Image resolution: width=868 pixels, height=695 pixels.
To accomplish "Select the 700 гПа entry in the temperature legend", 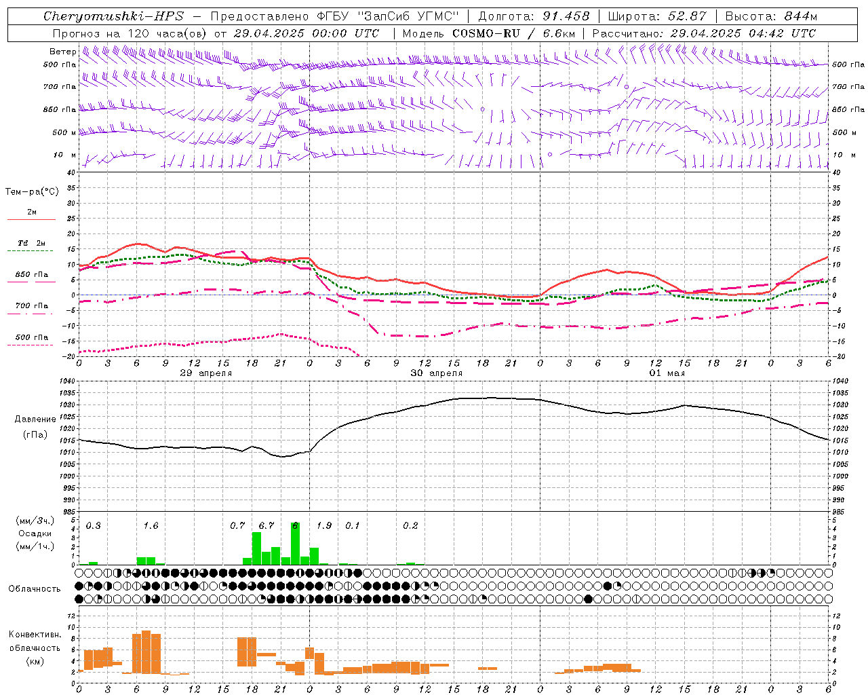I will pyautogui.click(x=32, y=308).
